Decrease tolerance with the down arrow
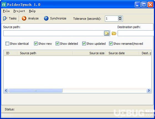The height and width of the screenshot is (119, 155). pos(120,19)
